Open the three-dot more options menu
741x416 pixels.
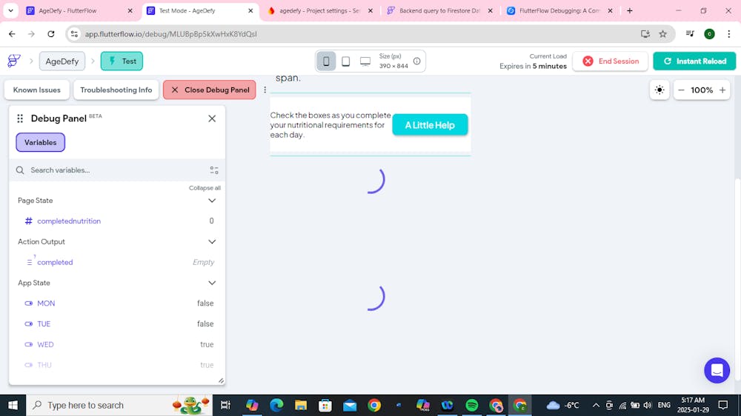pos(265,90)
